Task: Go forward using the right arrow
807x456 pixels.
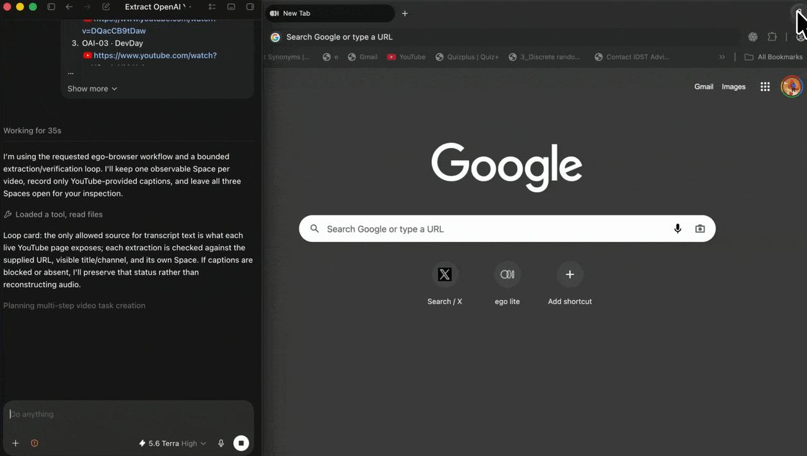Action: pos(87,7)
